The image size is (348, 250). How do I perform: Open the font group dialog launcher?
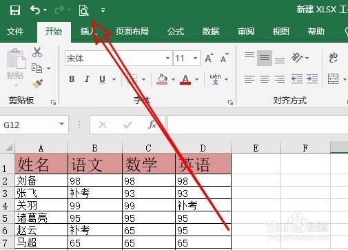pos(230,102)
